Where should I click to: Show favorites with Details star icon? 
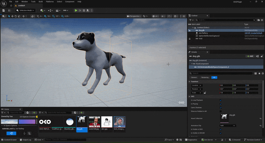259,73
